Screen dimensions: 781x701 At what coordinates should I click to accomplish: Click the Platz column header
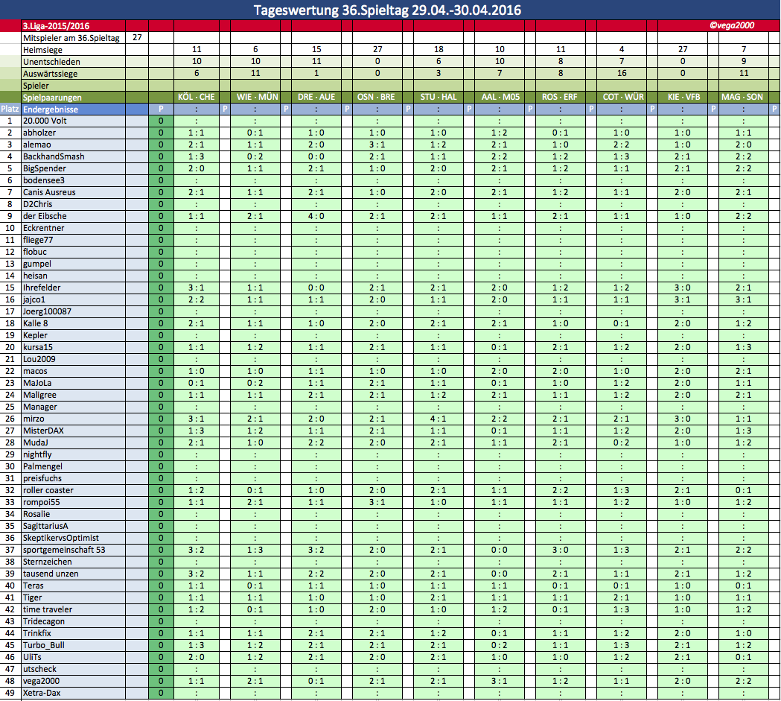coord(10,109)
